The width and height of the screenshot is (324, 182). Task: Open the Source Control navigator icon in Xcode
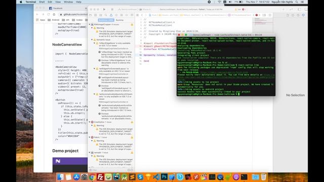(96, 15)
